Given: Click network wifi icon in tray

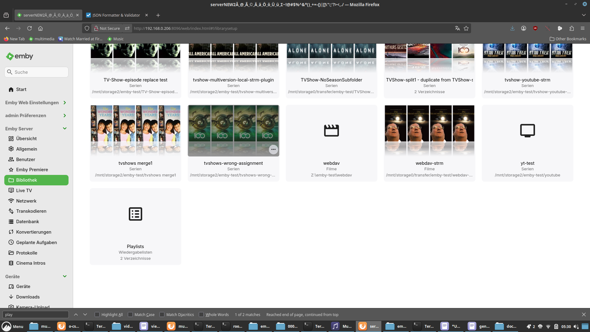Looking at the screenshot, I should coord(548,326).
